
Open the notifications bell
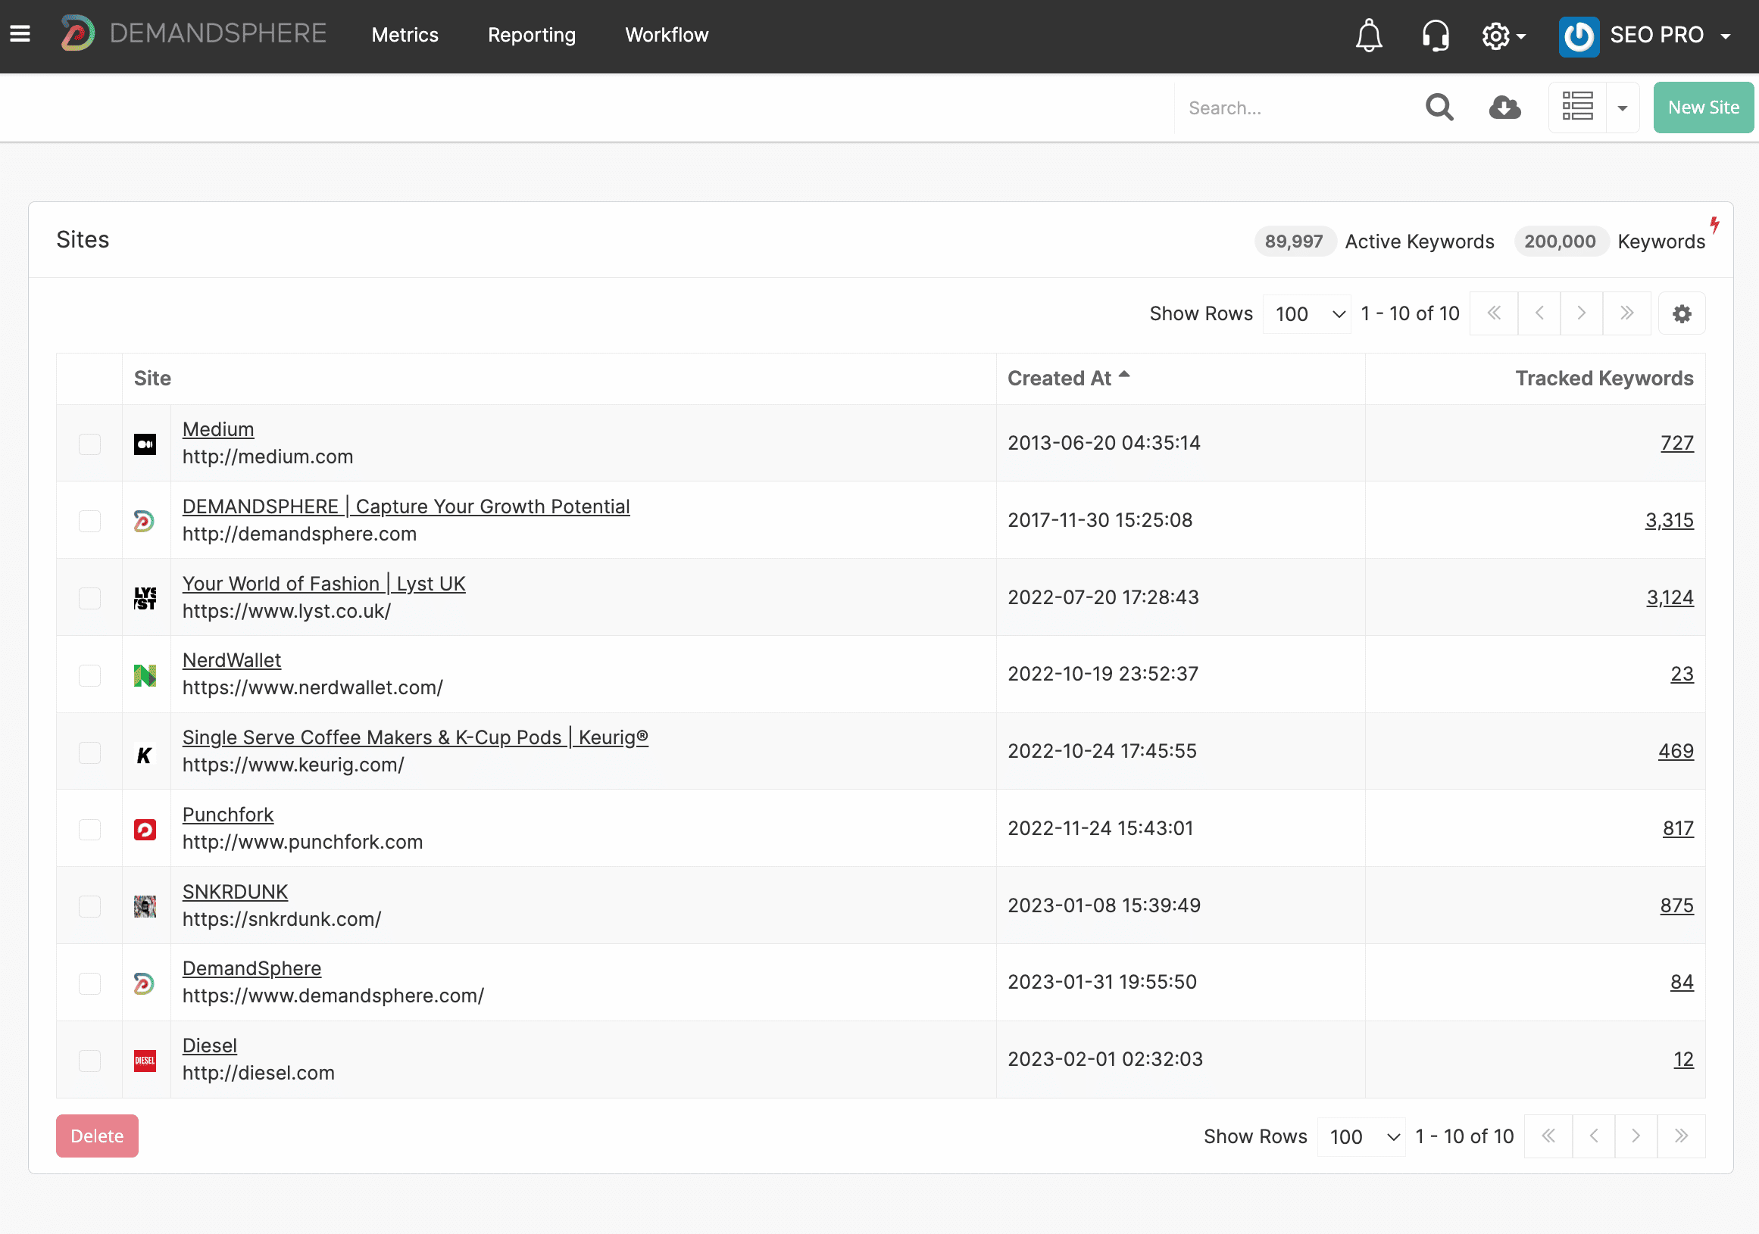click(x=1368, y=36)
